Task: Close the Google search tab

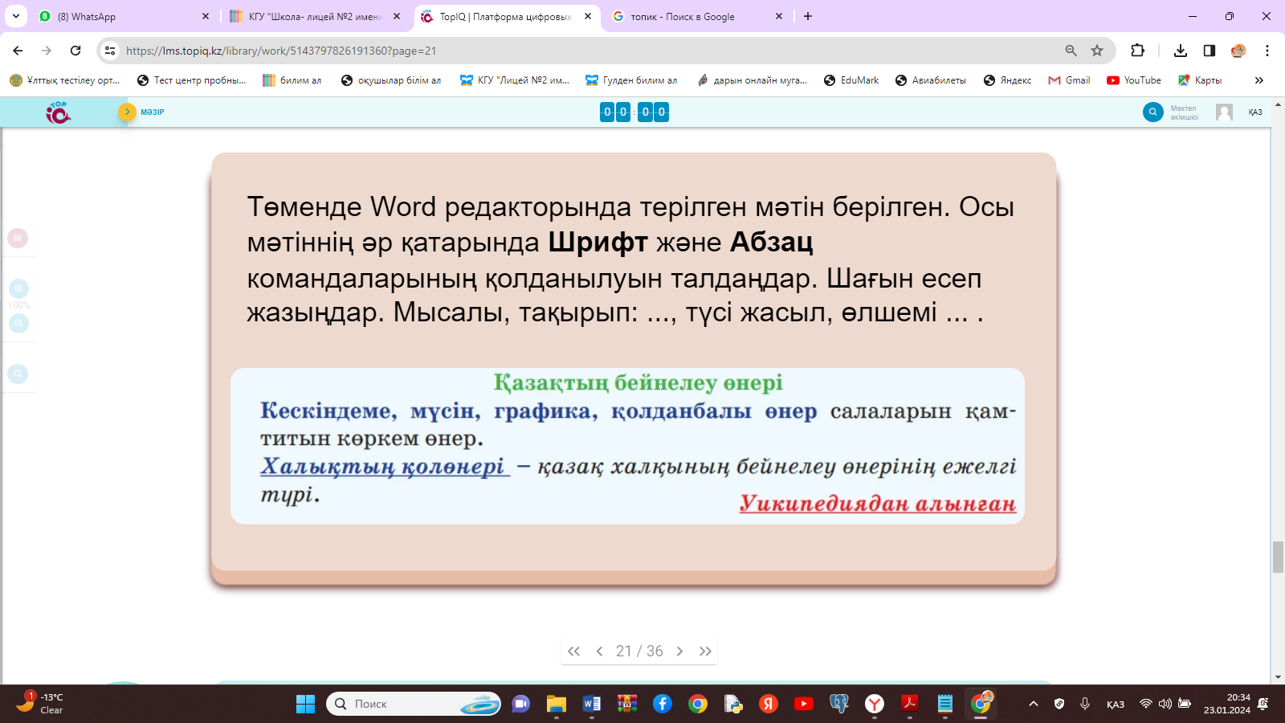Action: point(779,16)
